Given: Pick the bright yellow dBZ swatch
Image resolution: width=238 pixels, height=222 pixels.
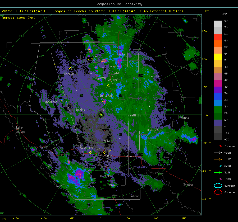Looking at the screenshot, I should (218, 57).
